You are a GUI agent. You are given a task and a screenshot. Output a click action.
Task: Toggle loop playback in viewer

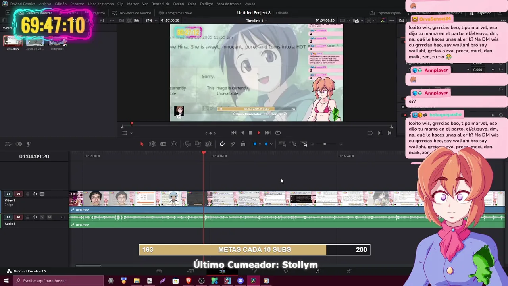278,133
